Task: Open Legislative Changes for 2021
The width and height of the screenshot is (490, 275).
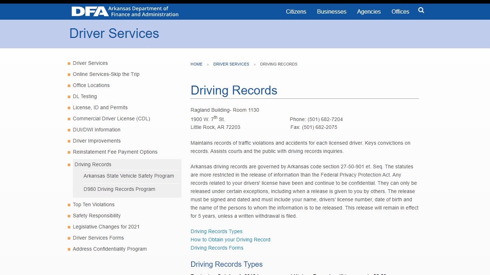Action: pyautogui.click(x=106, y=227)
